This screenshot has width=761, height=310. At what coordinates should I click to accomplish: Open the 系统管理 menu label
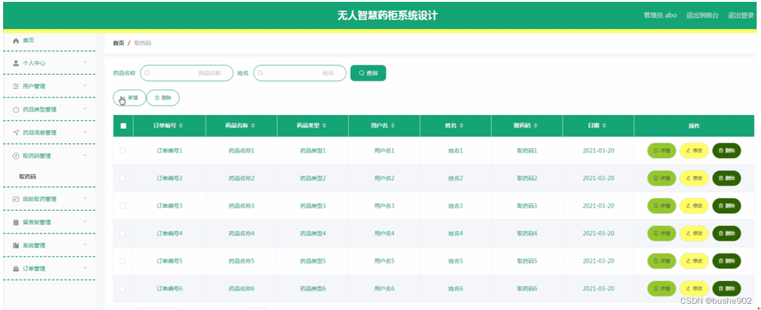(x=34, y=245)
